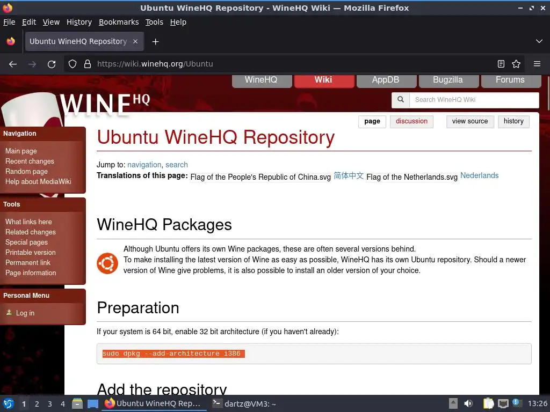Follow the Main page sidebar link
The height and width of the screenshot is (412, 550).
[21, 151]
